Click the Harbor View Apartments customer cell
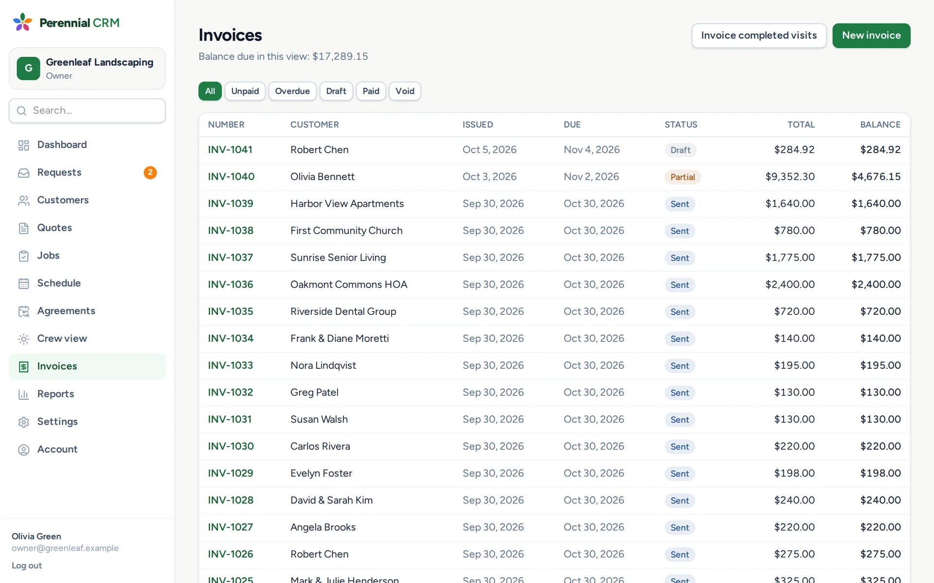Image resolution: width=934 pixels, height=583 pixels. pyautogui.click(x=347, y=204)
